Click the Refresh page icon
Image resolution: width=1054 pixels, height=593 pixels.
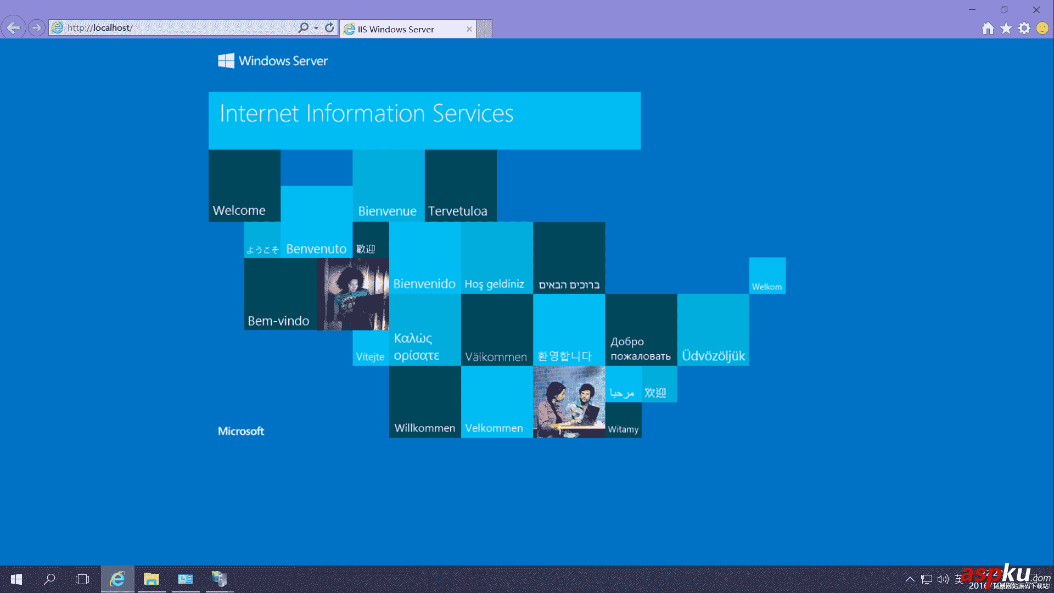[x=329, y=27]
